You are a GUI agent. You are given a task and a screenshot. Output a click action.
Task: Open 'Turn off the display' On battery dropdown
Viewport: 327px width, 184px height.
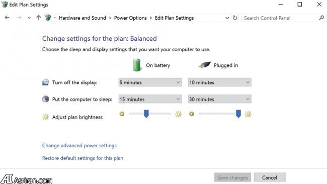pos(150,82)
